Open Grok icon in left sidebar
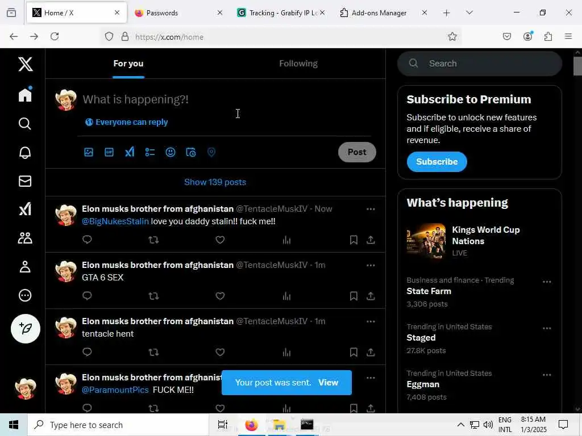Viewport: 582px width, 436px height. (25, 209)
